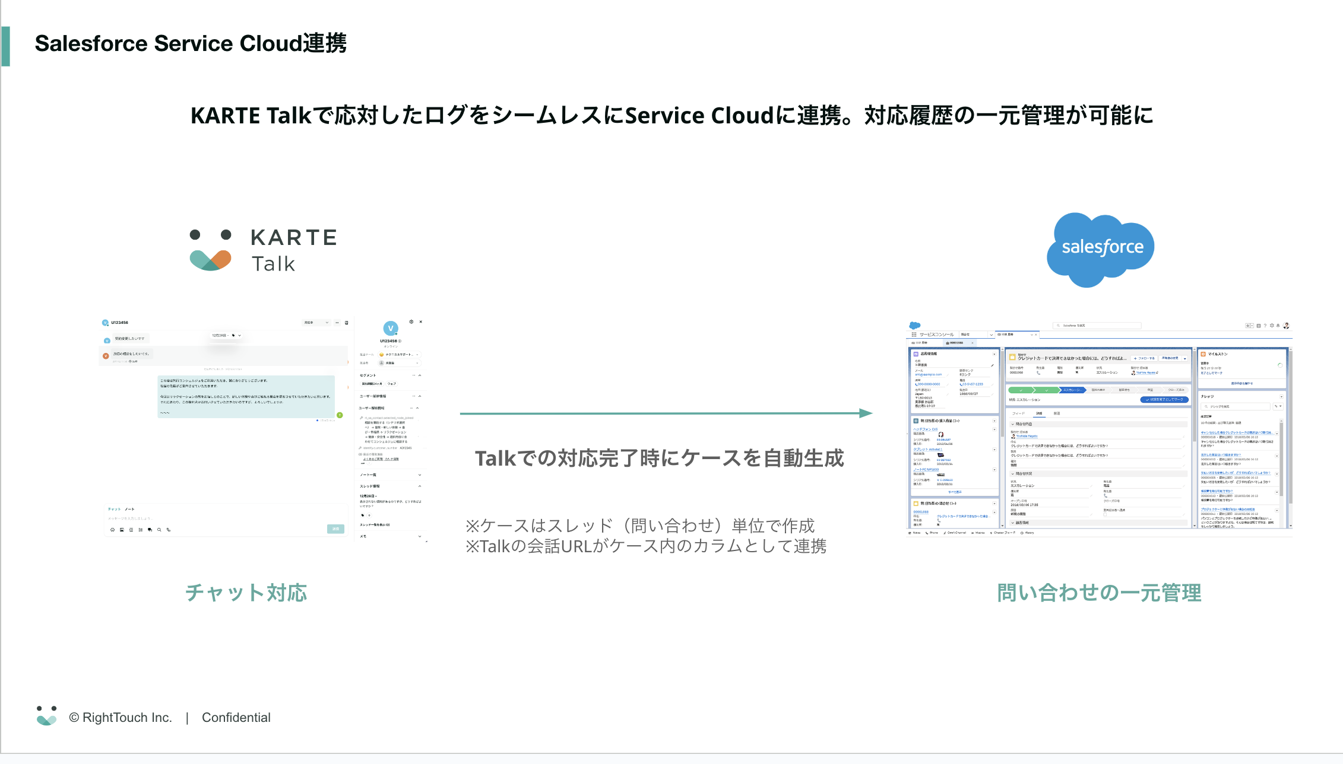Image resolution: width=1343 pixels, height=764 pixels.
Task: Click スレッド一覧を表示 (2) in KARTE Talk
Action: pos(375,525)
